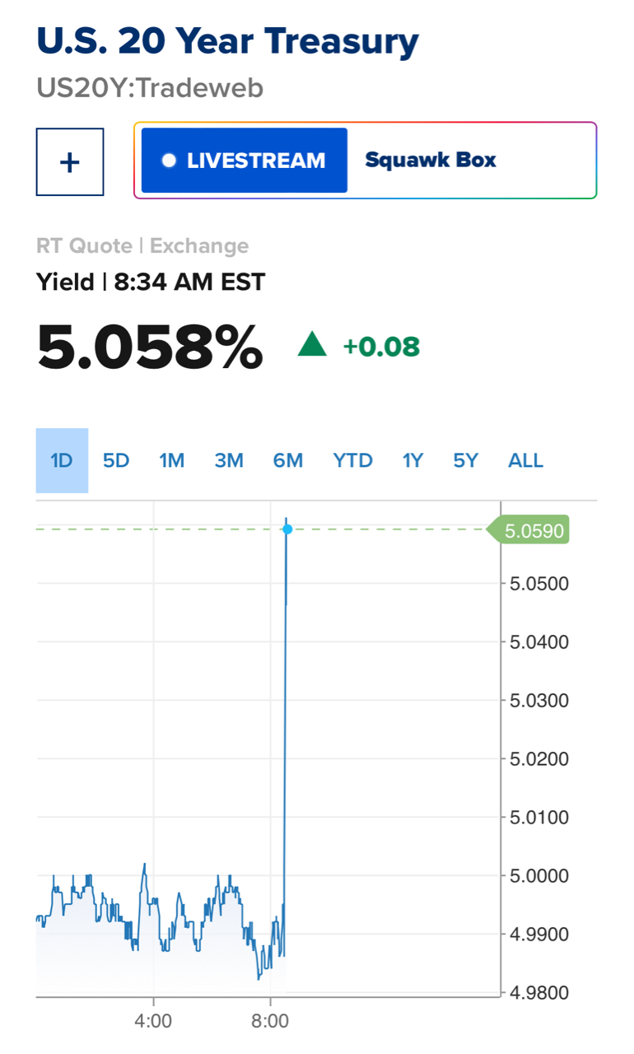634x1054 pixels.
Task: Click the U.S. 20 Year Treasury title
Action: click(x=228, y=41)
